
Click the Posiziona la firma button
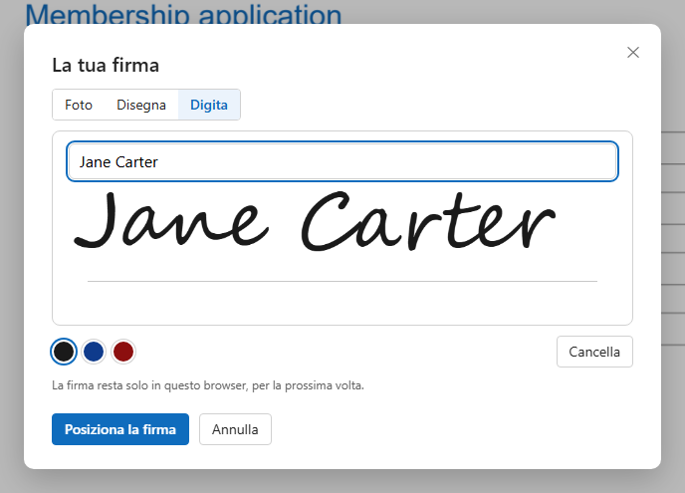(x=120, y=429)
